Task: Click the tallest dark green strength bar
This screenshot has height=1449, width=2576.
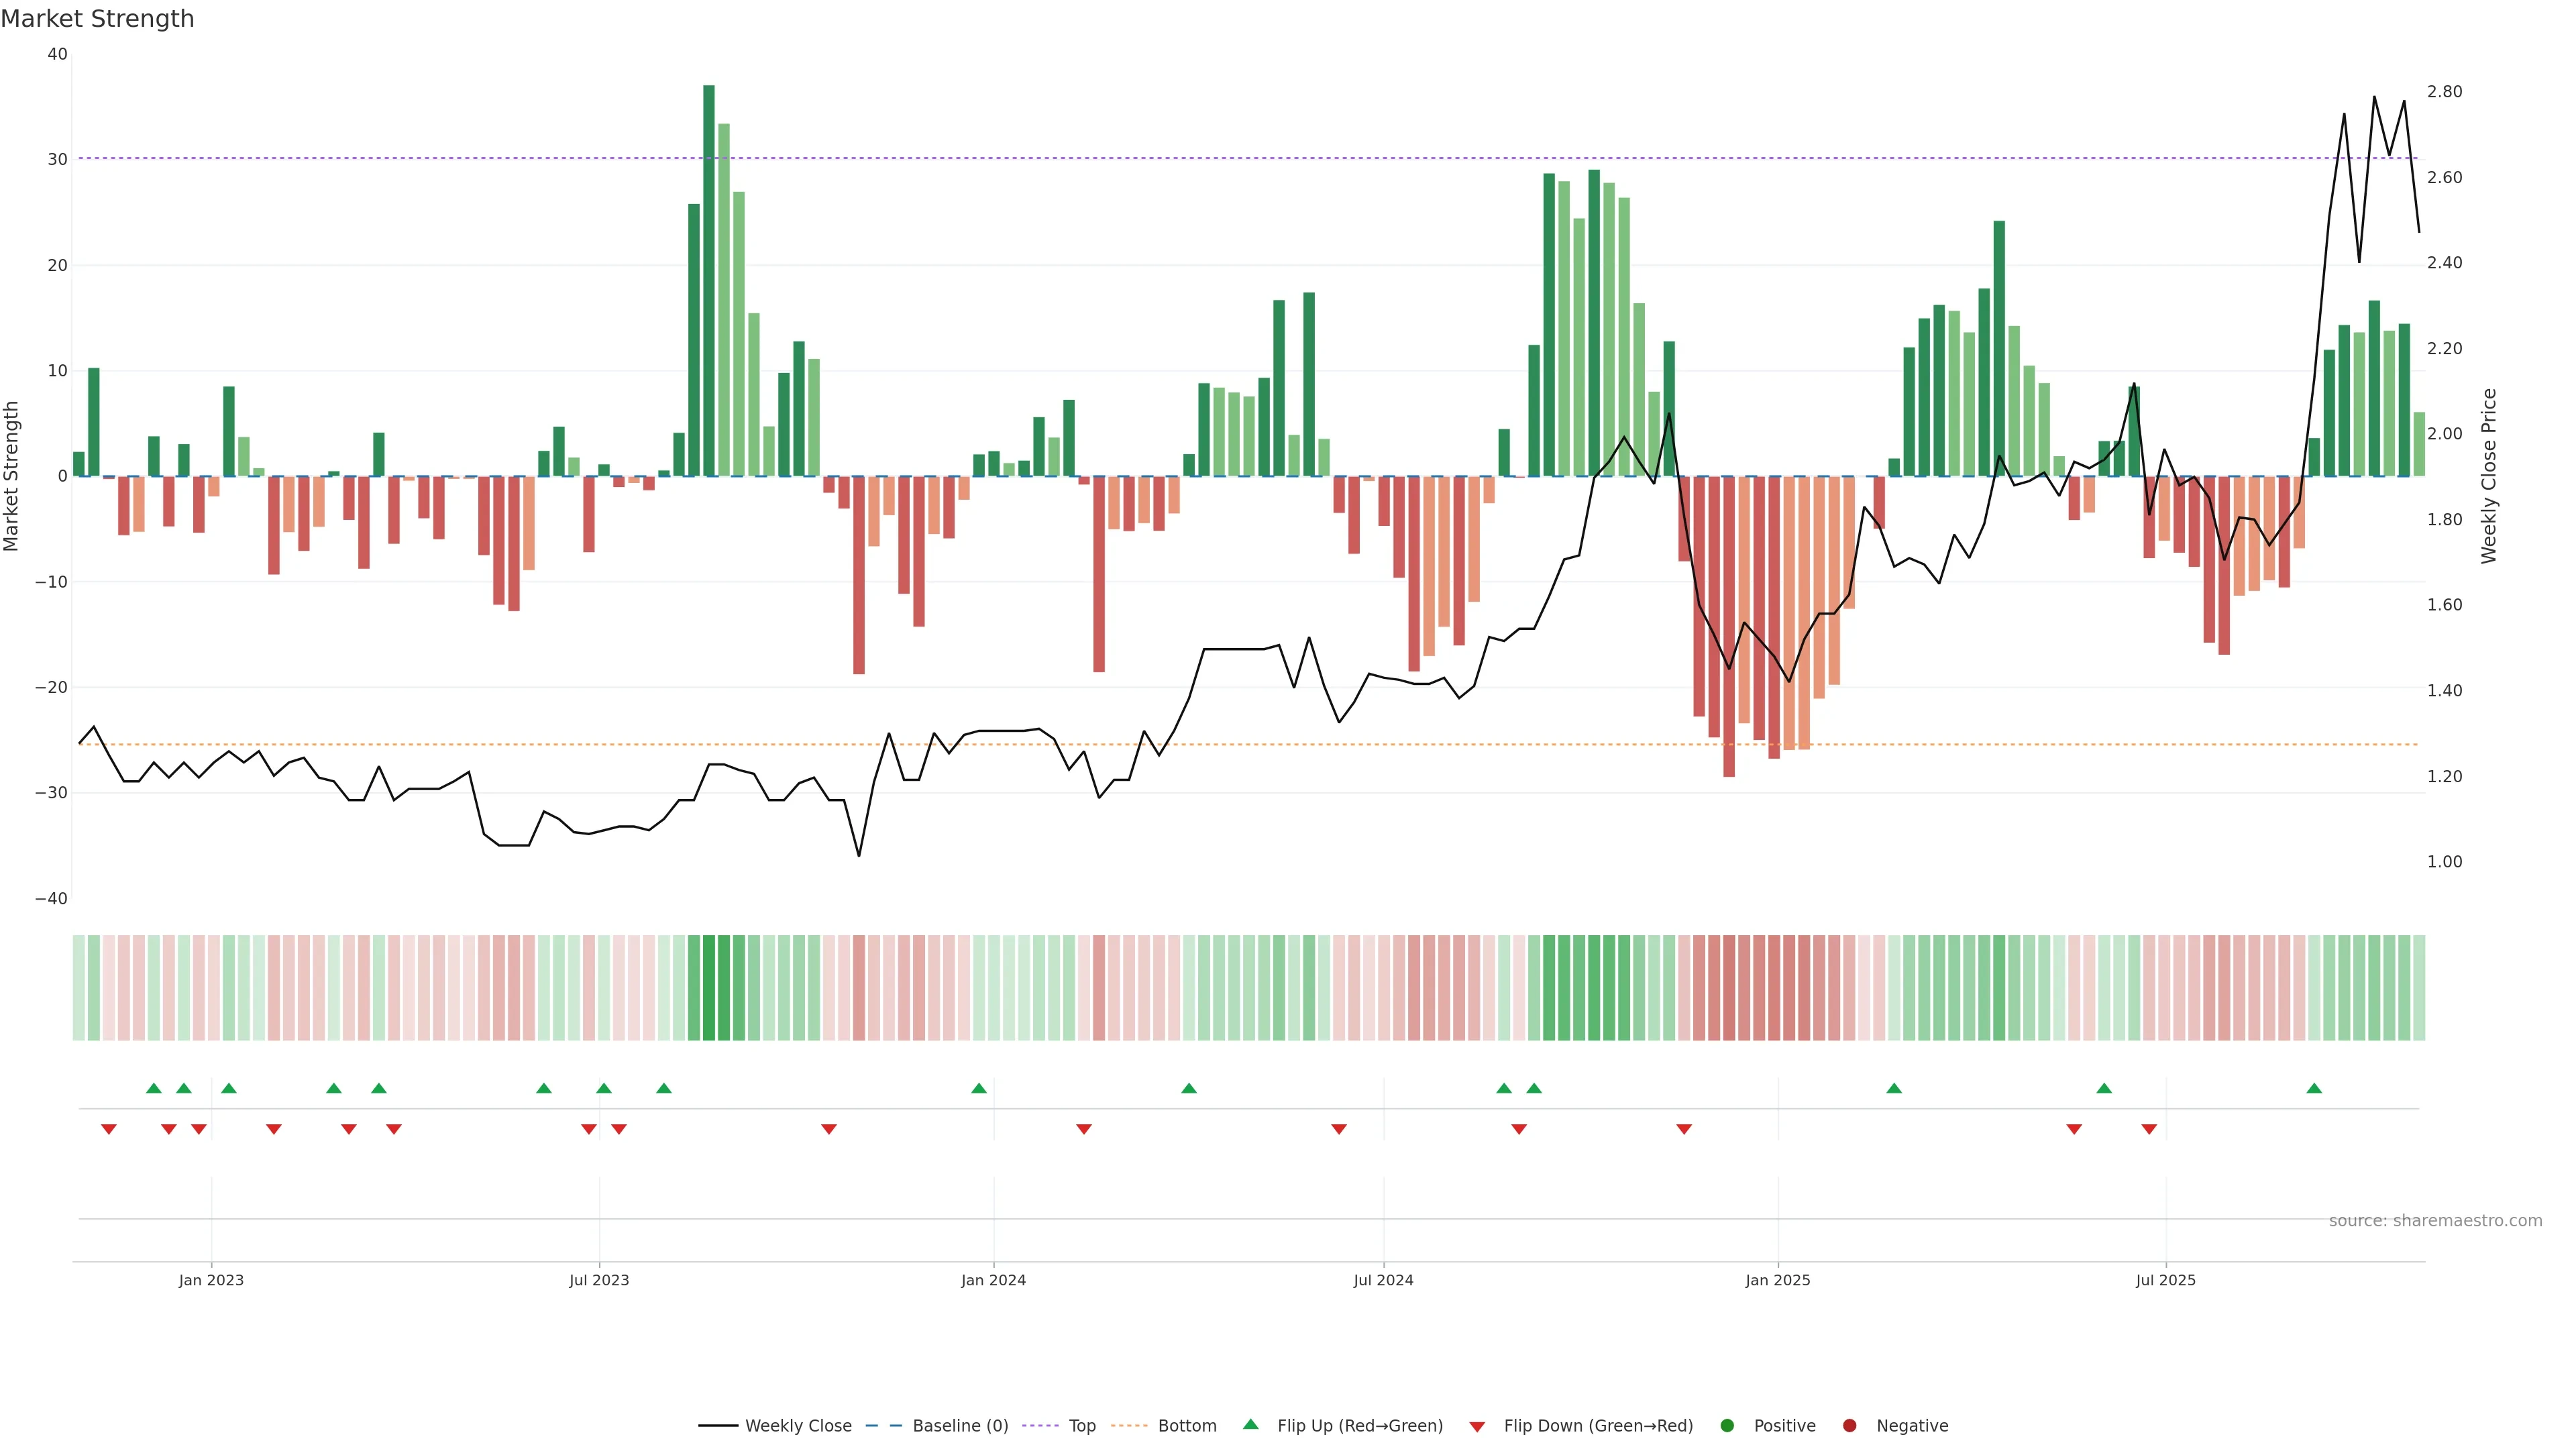Action: coord(709,280)
